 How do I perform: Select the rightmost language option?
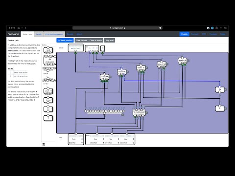coord(223,34)
